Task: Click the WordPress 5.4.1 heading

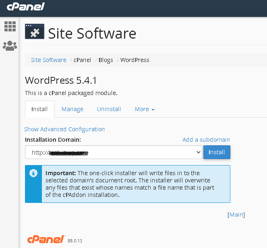Action: [x=61, y=81]
